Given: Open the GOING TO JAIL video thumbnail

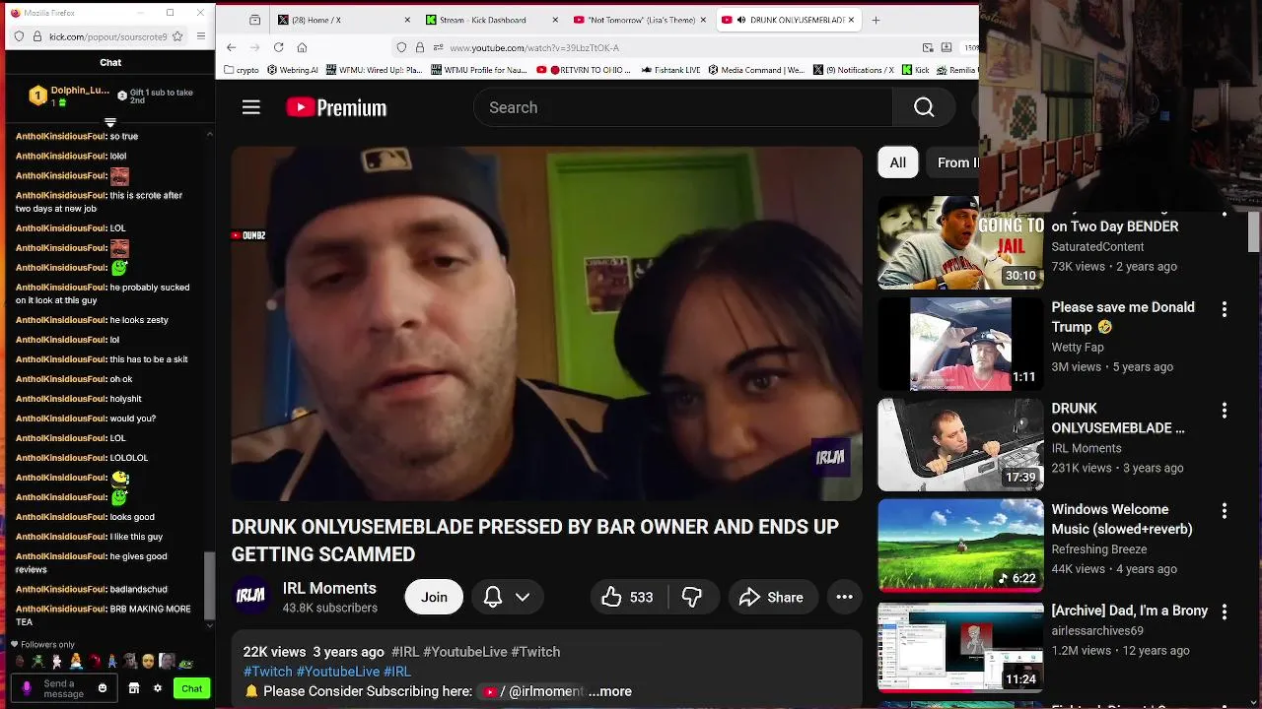Looking at the screenshot, I should (x=960, y=243).
